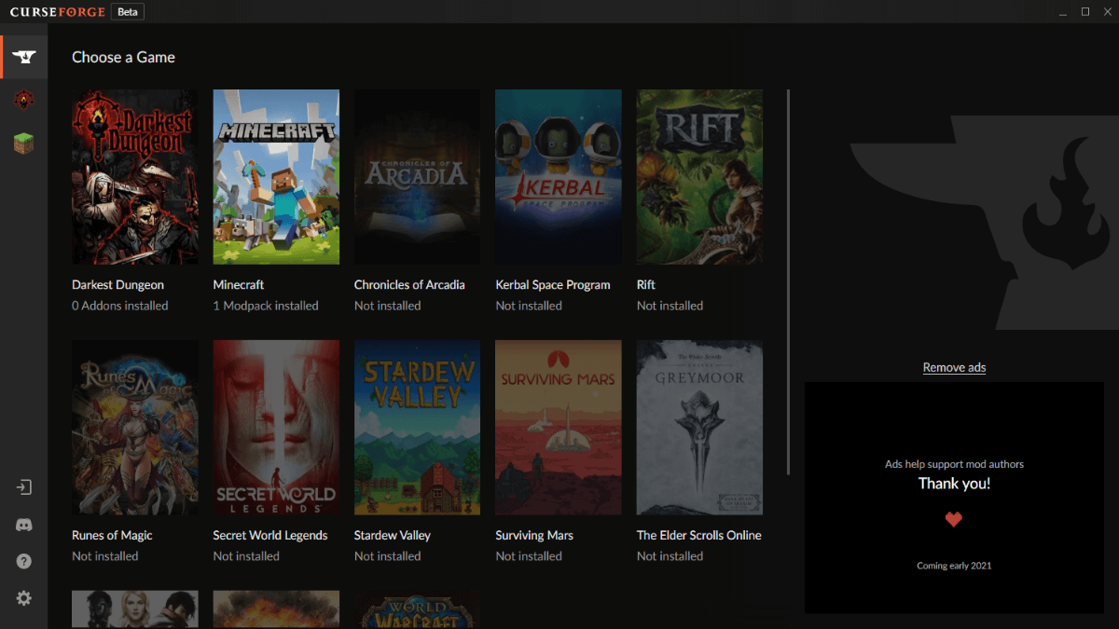
Task: Open the Darkest Dungeon sidebar icon
Action: point(24,100)
